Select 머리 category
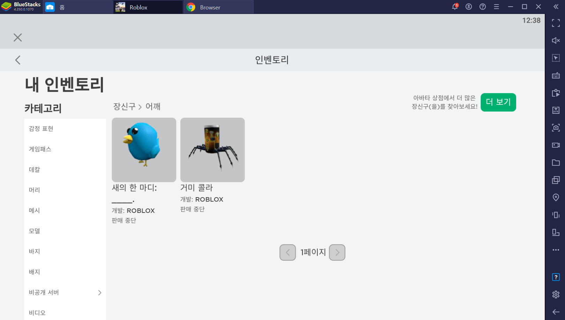The image size is (565, 320). pyautogui.click(x=65, y=190)
